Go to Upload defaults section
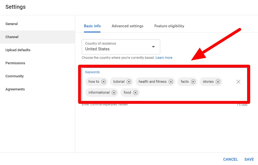The width and height of the screenshot is (258, 165). pyautogui.click(x=18, y=50)
